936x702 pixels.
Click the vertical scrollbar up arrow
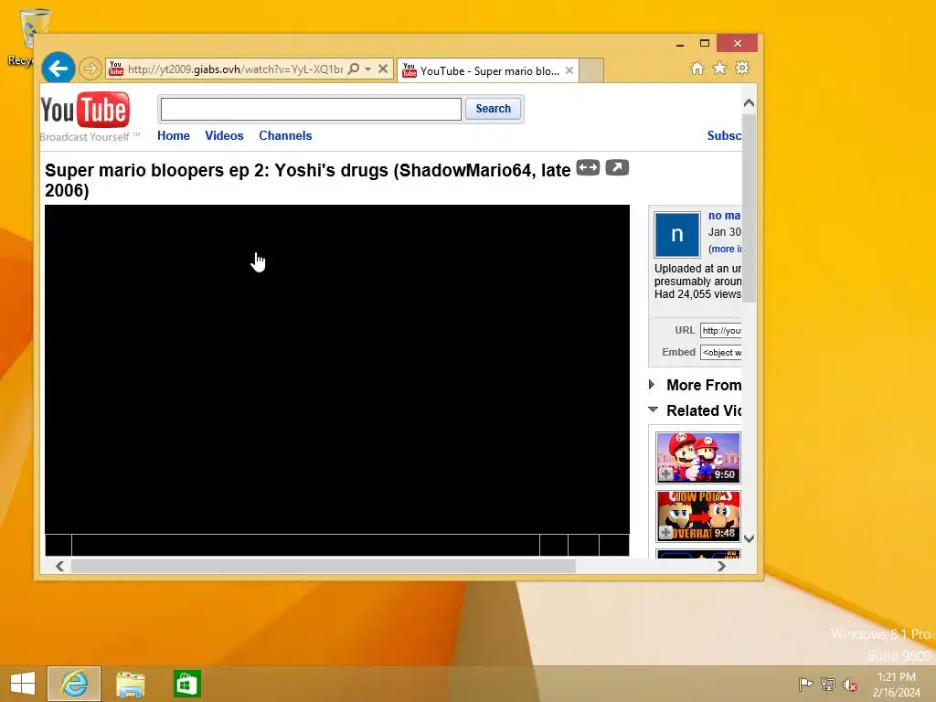click(x=750, y=103)
